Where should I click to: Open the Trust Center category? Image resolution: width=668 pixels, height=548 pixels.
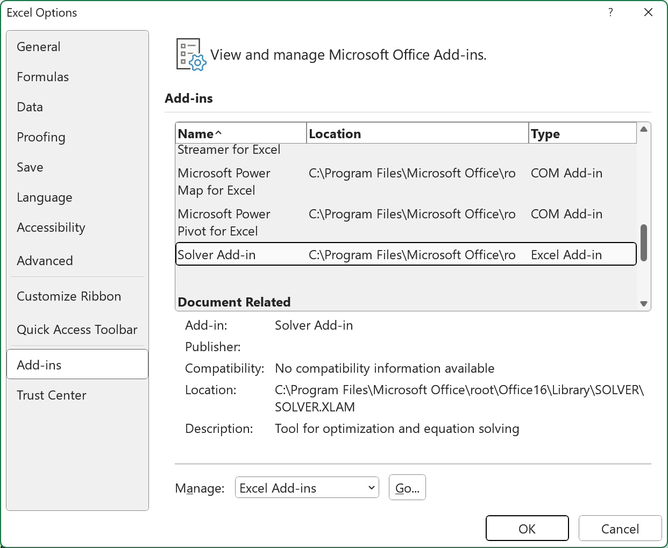[x=77, y=395]
